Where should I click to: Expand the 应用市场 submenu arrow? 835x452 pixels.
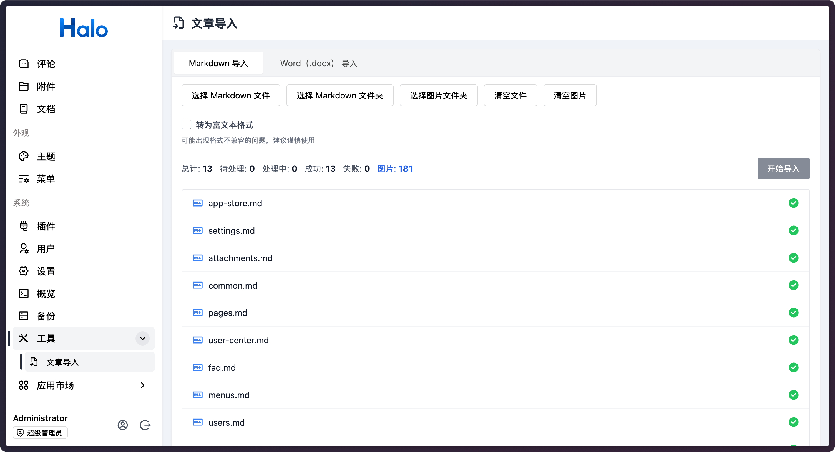(x=142, y=385)
